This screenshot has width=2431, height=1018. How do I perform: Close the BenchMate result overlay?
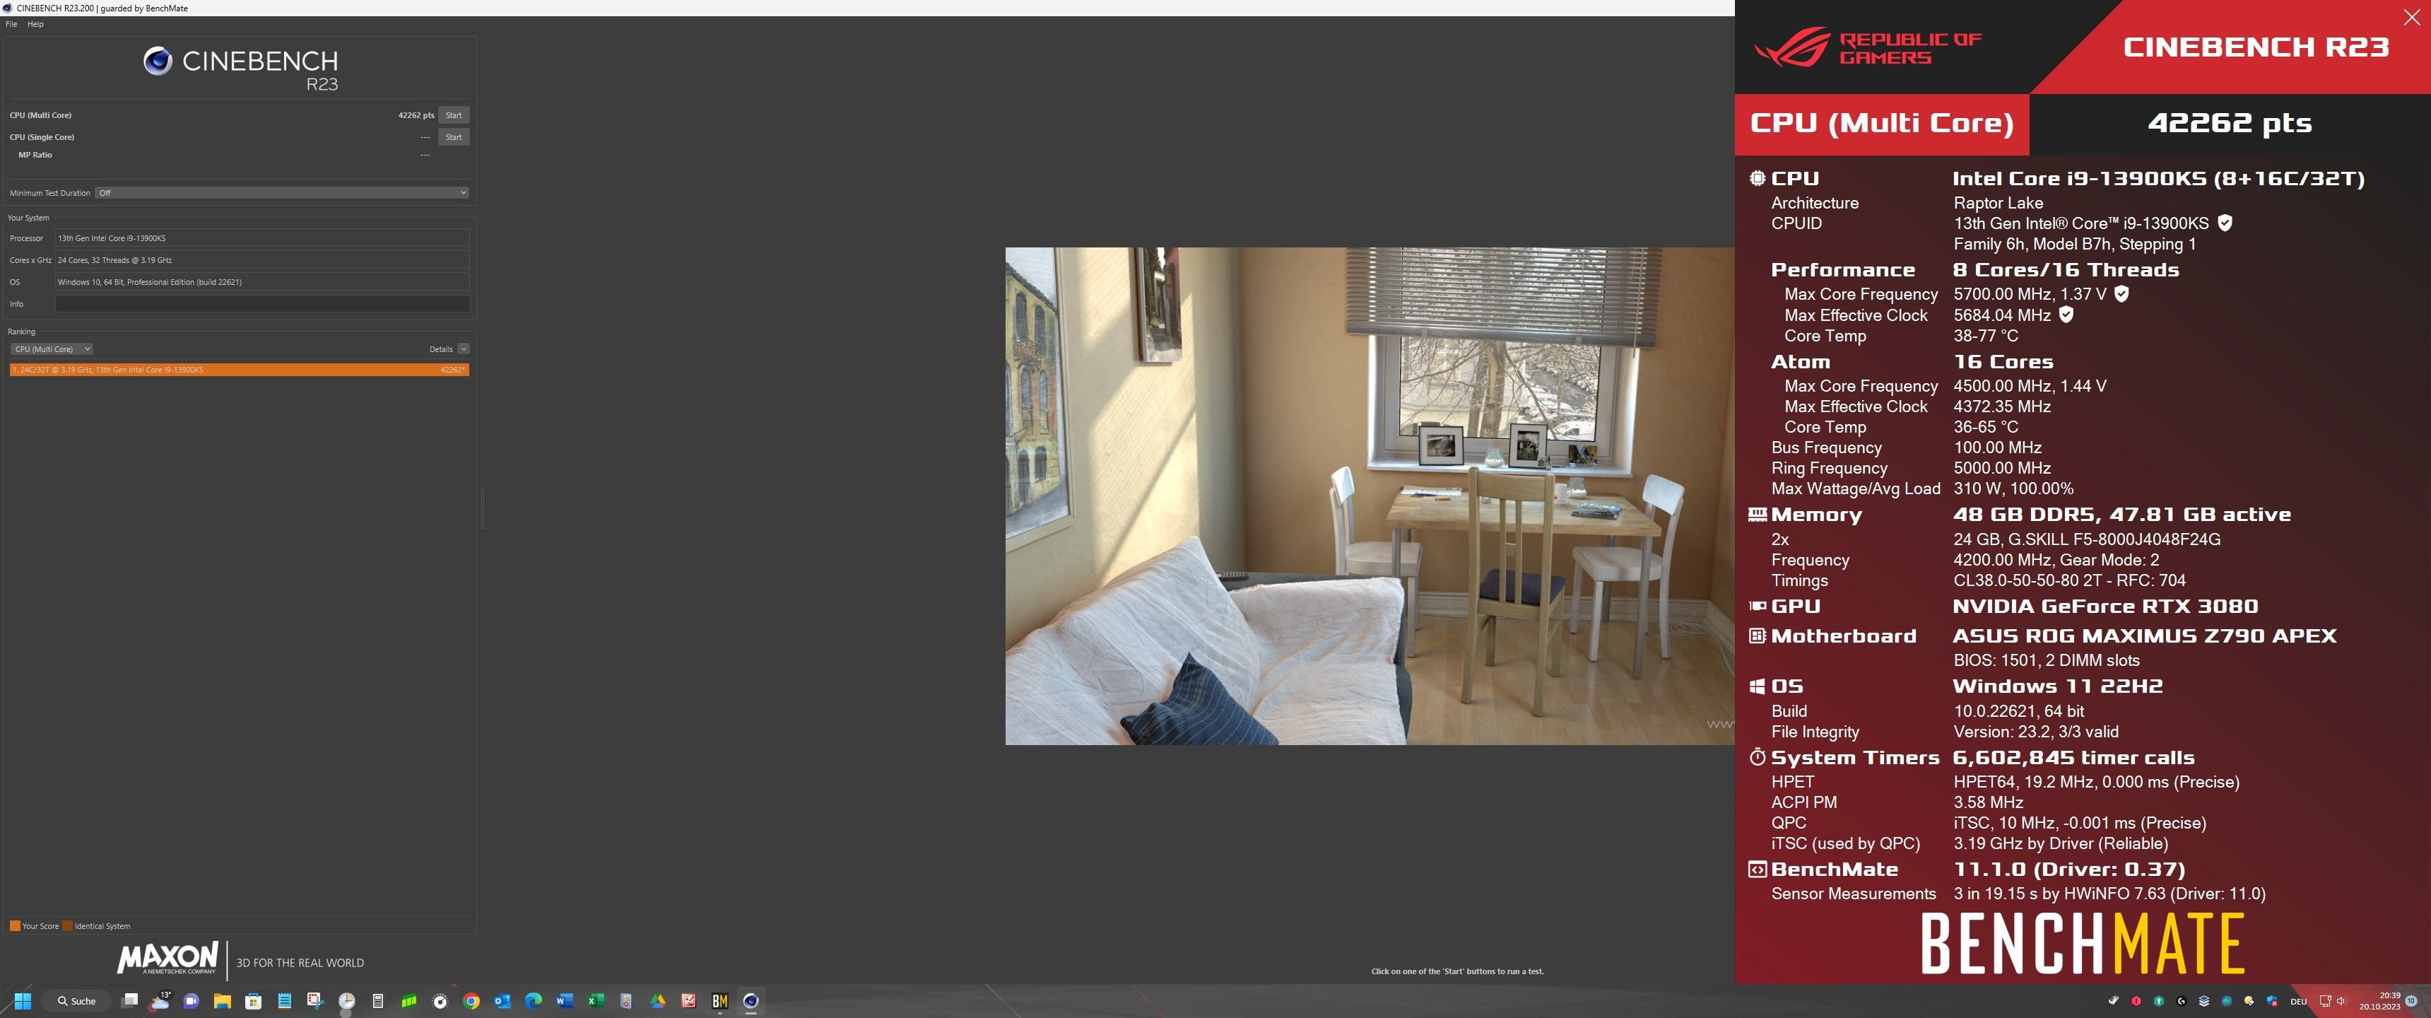(2411, 18)
